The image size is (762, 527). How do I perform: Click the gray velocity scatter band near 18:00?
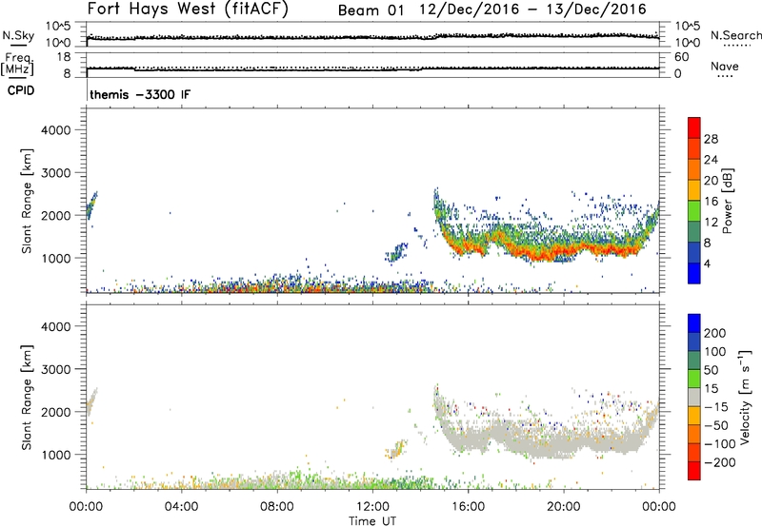tap(516, 440)
